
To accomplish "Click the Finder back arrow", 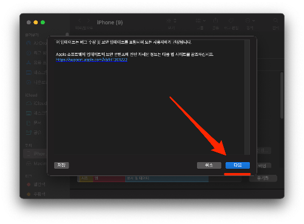I will click(x=80, y=21).
